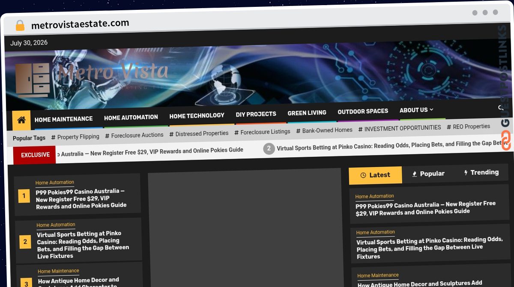Open the Home Technology menu
This screenshot has width=514, height=287.
[x=197, y=116]
